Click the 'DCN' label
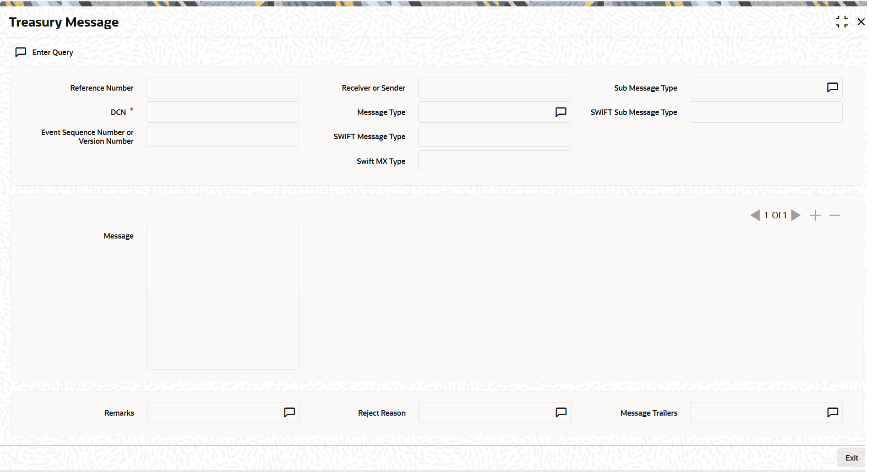Screen dimensions: 872x472 click(118, 112)
